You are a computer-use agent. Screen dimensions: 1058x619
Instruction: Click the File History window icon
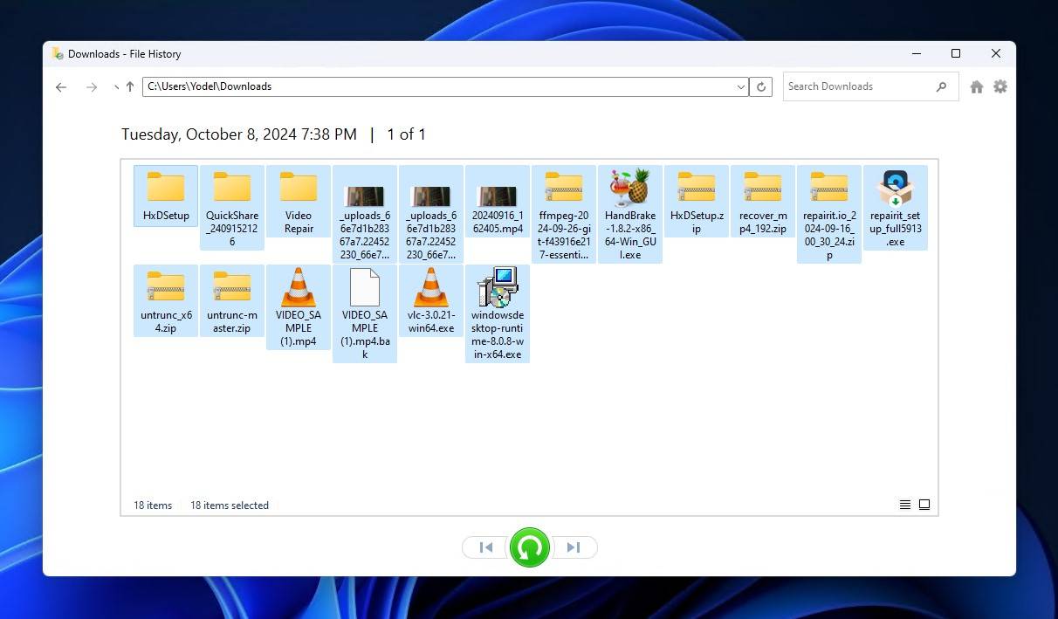[x=58, y=53]
